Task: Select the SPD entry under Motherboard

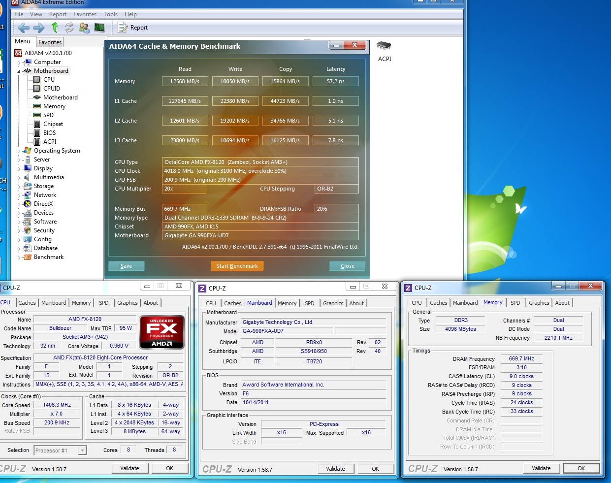Action: pos(48,115)
